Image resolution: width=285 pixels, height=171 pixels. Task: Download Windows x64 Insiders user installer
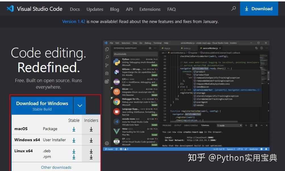(x=91, y=140)
